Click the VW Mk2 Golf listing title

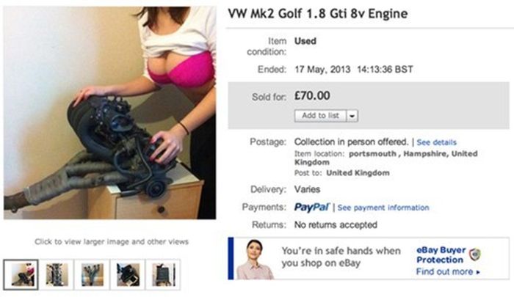pyautogui.click(x=318, y=14)
